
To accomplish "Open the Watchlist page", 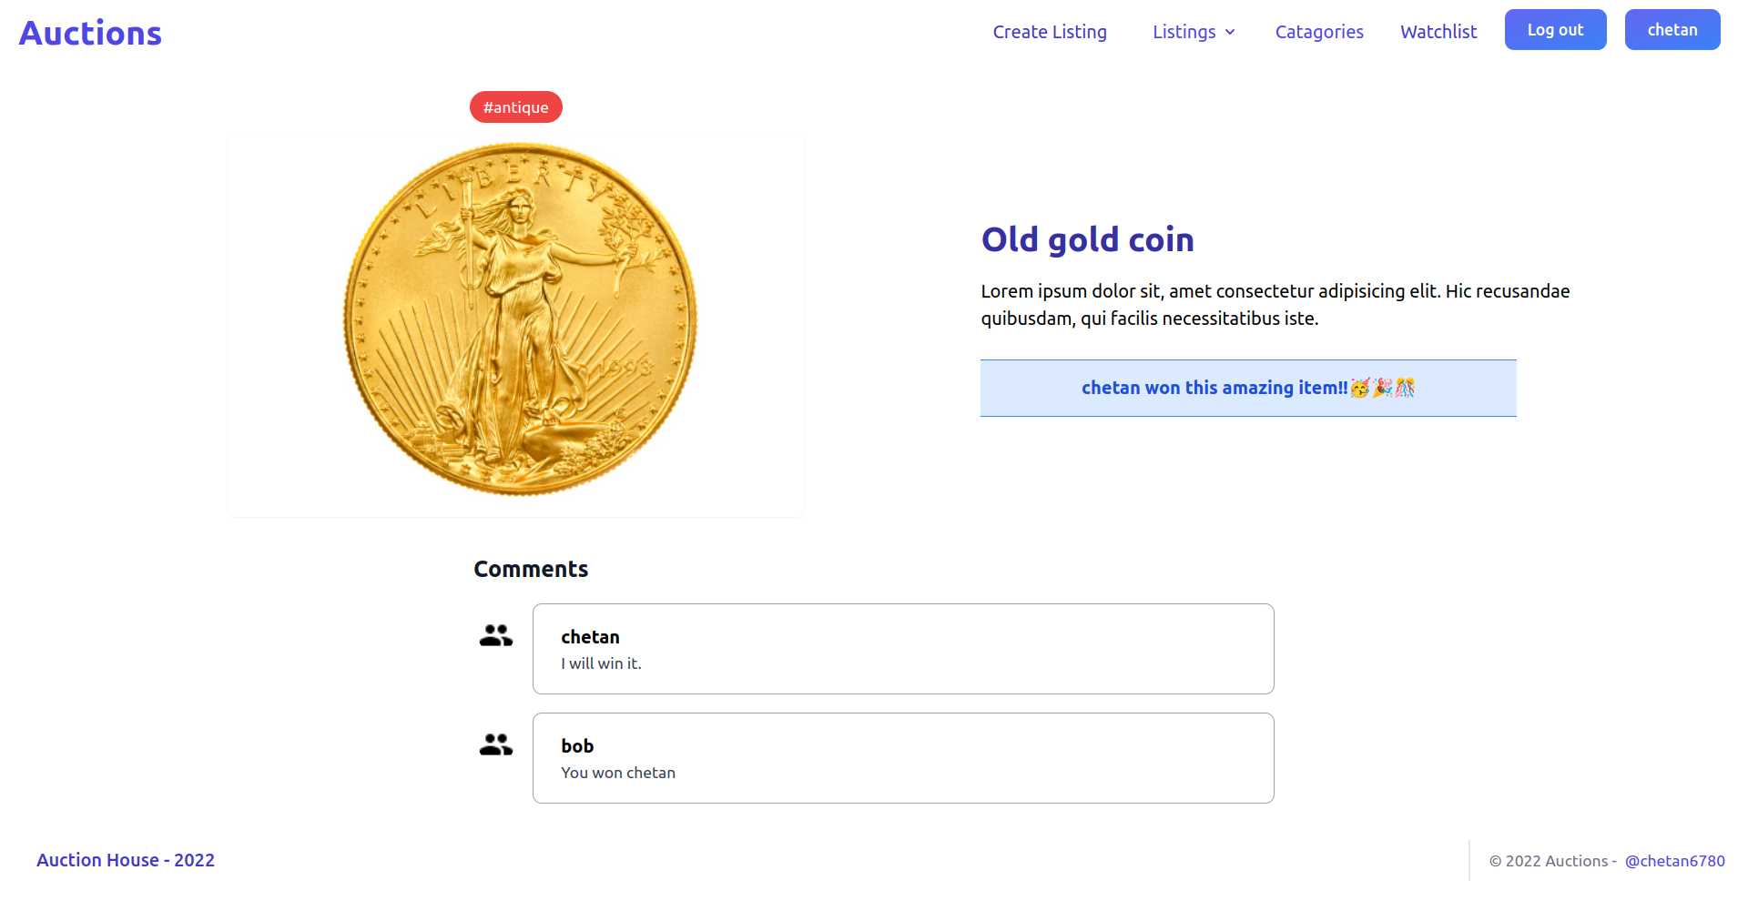I will [1438, 32].
